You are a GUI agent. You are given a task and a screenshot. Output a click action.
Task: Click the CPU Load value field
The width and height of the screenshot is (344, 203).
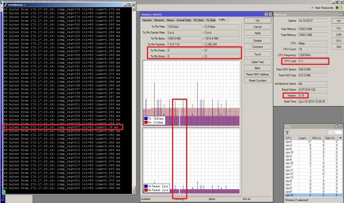pos(313,61)
